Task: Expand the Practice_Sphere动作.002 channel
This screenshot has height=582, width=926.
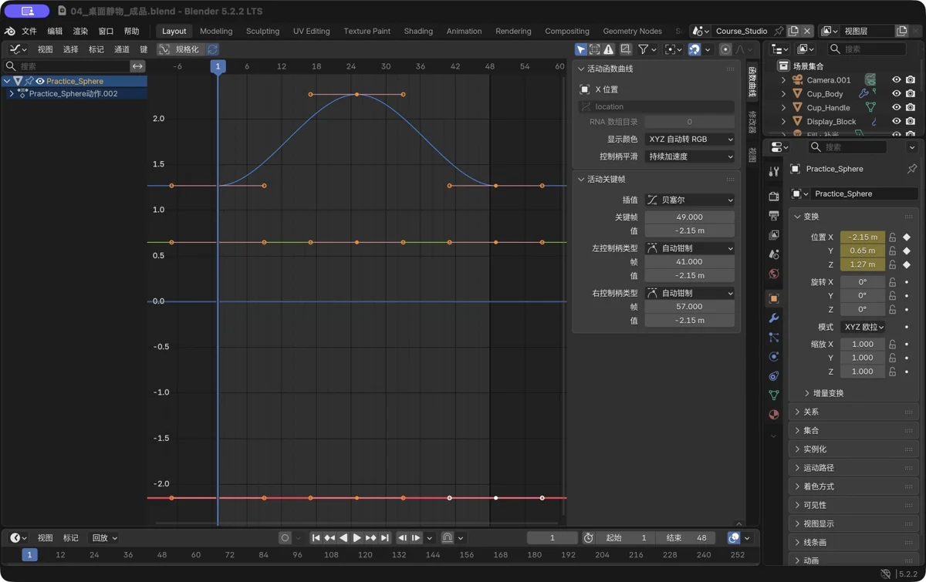Action: tap(12, 94)
